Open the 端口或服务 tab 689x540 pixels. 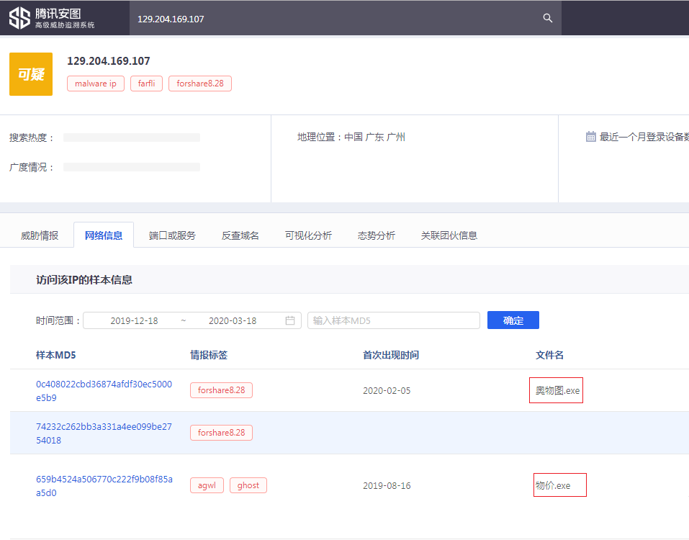172,235
